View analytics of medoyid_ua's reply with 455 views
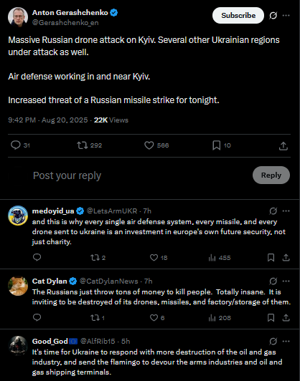This screenshot has height=381, width=300. pyautogui.click(x=220, y=258)
